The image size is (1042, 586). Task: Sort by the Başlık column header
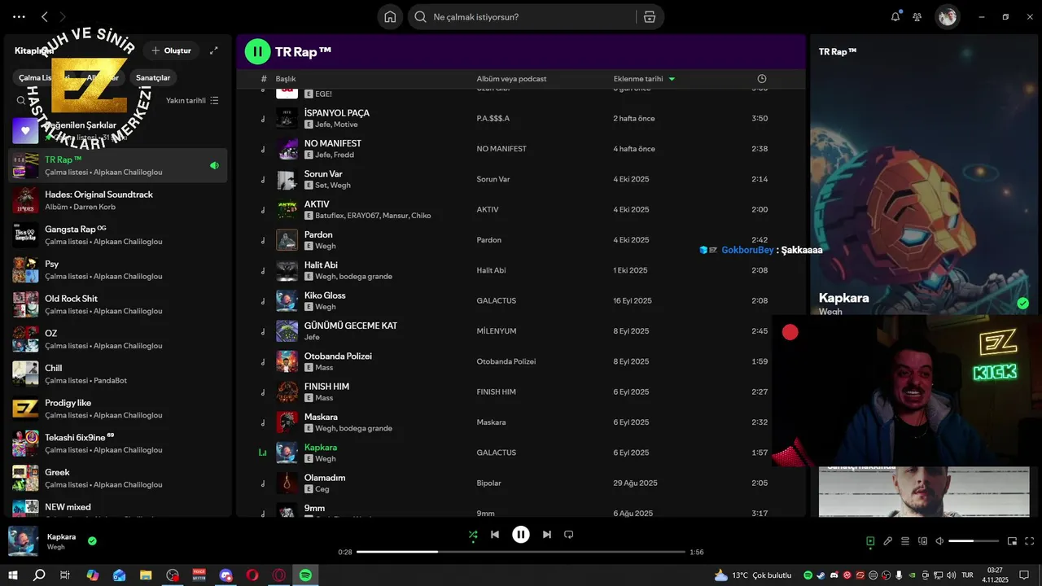tap(286, 79)
